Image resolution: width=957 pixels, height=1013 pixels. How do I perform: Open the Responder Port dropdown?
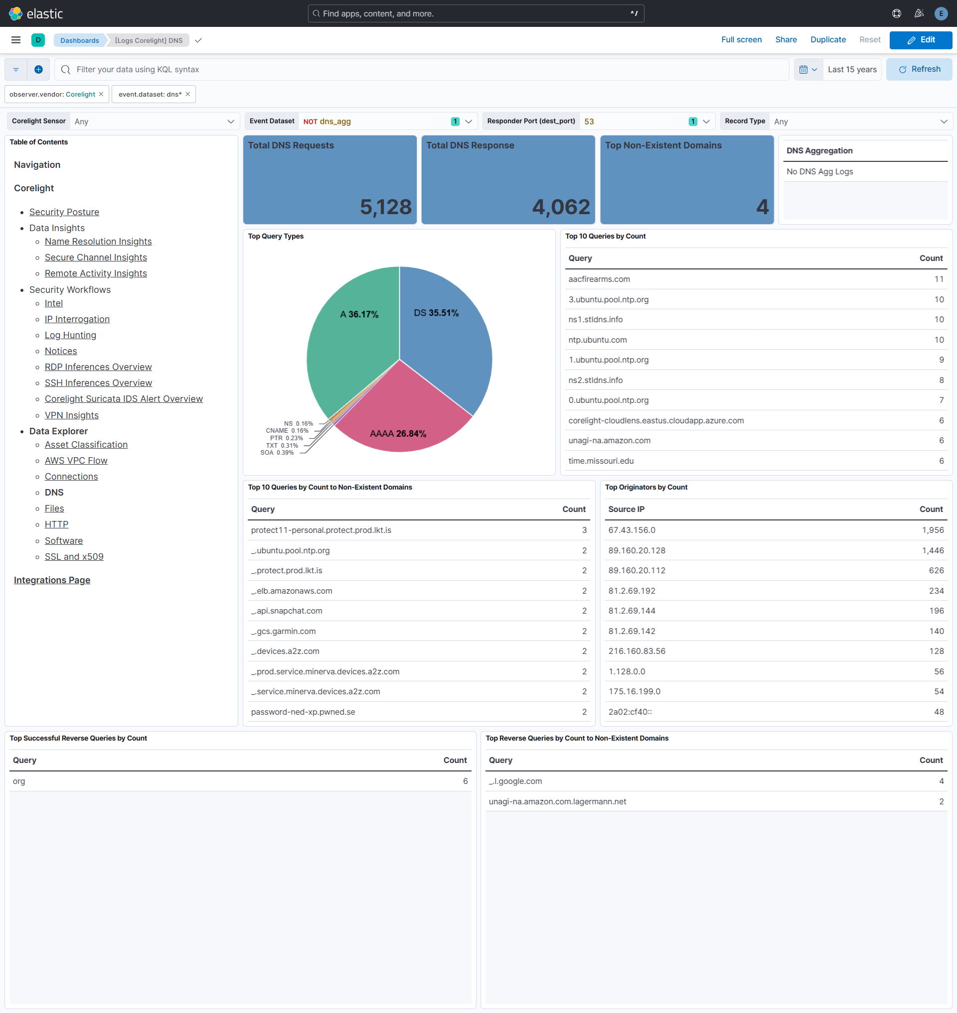pos(647,122)
